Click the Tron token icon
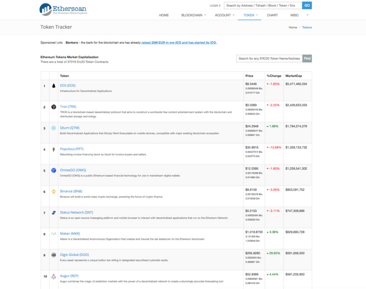Viewport: 366px width, 289px height. (x=54, y=107)
